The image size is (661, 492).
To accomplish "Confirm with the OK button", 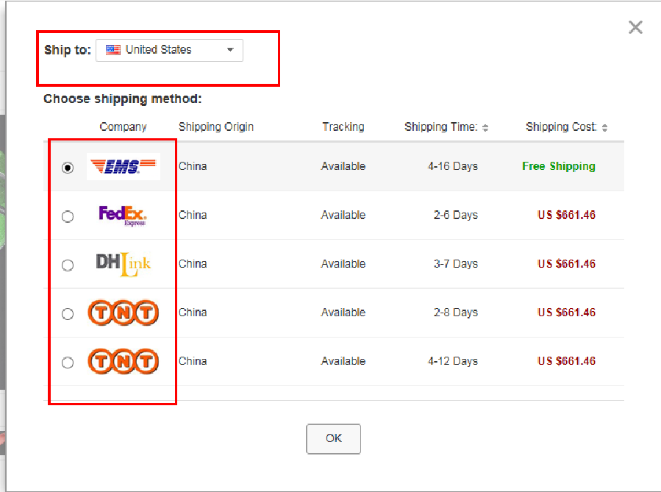I will (x=334, y=438).
